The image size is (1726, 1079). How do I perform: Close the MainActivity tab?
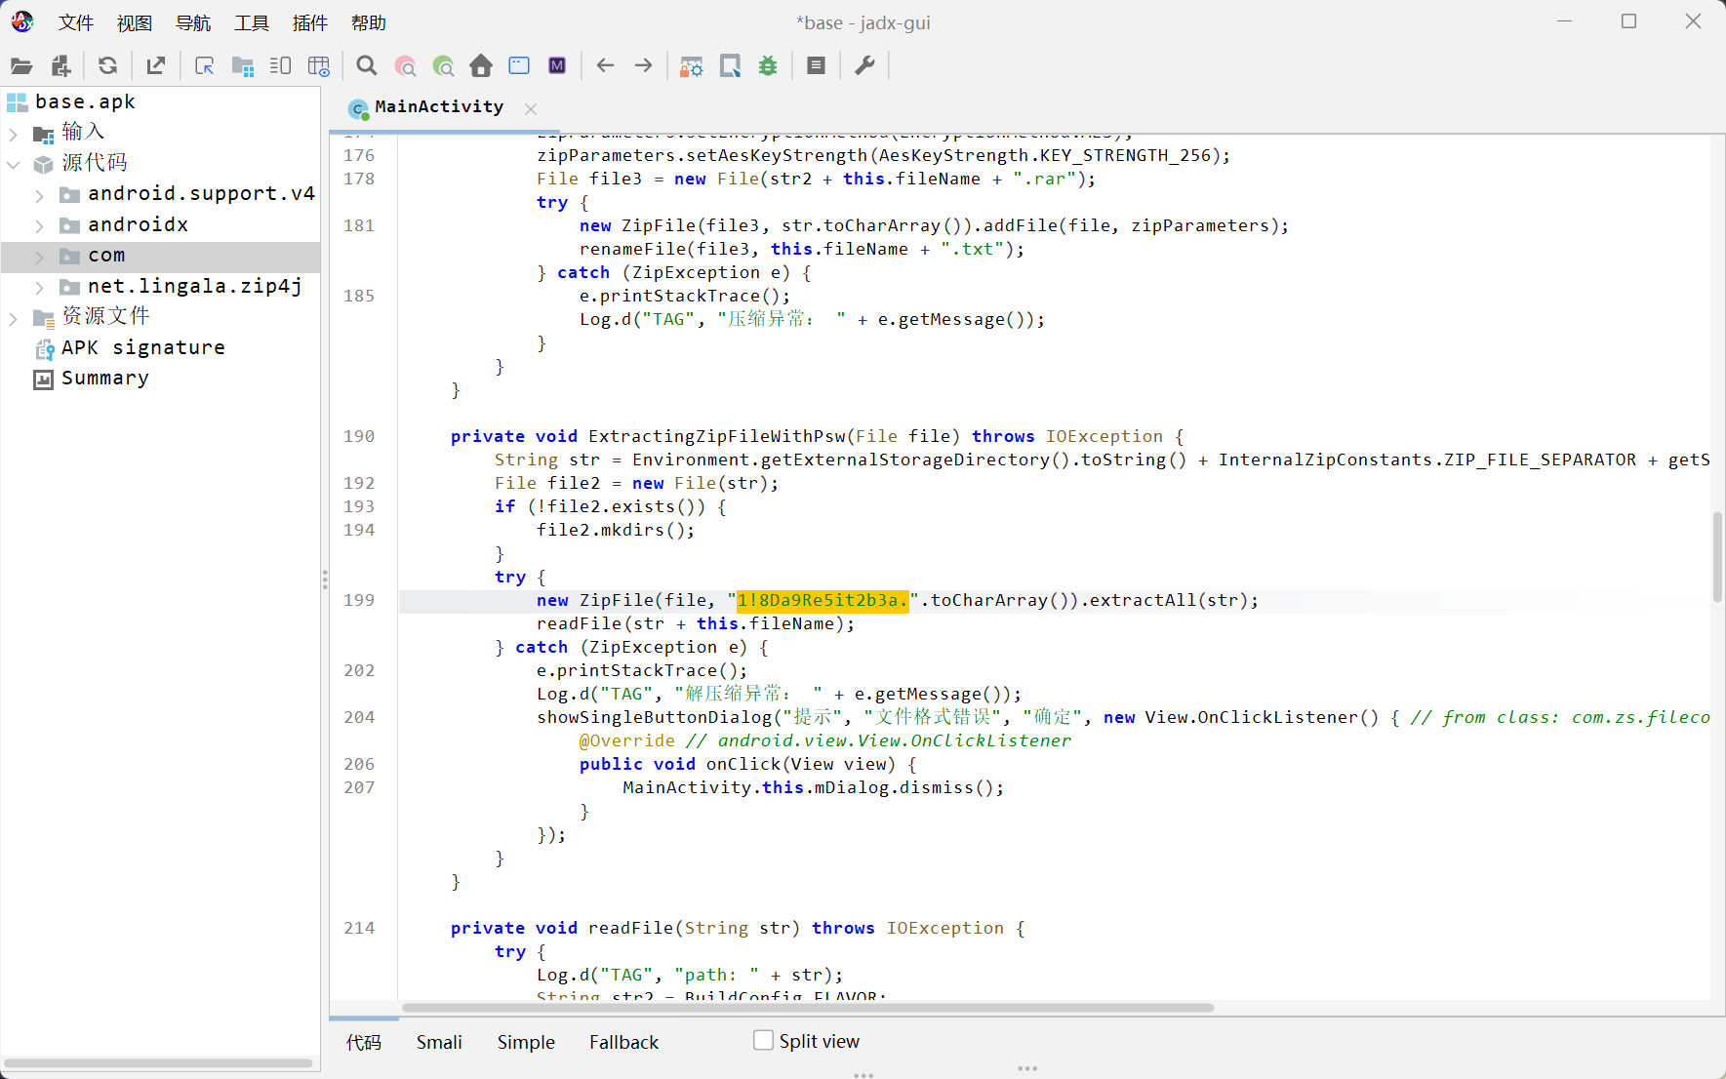click(531, 109)
